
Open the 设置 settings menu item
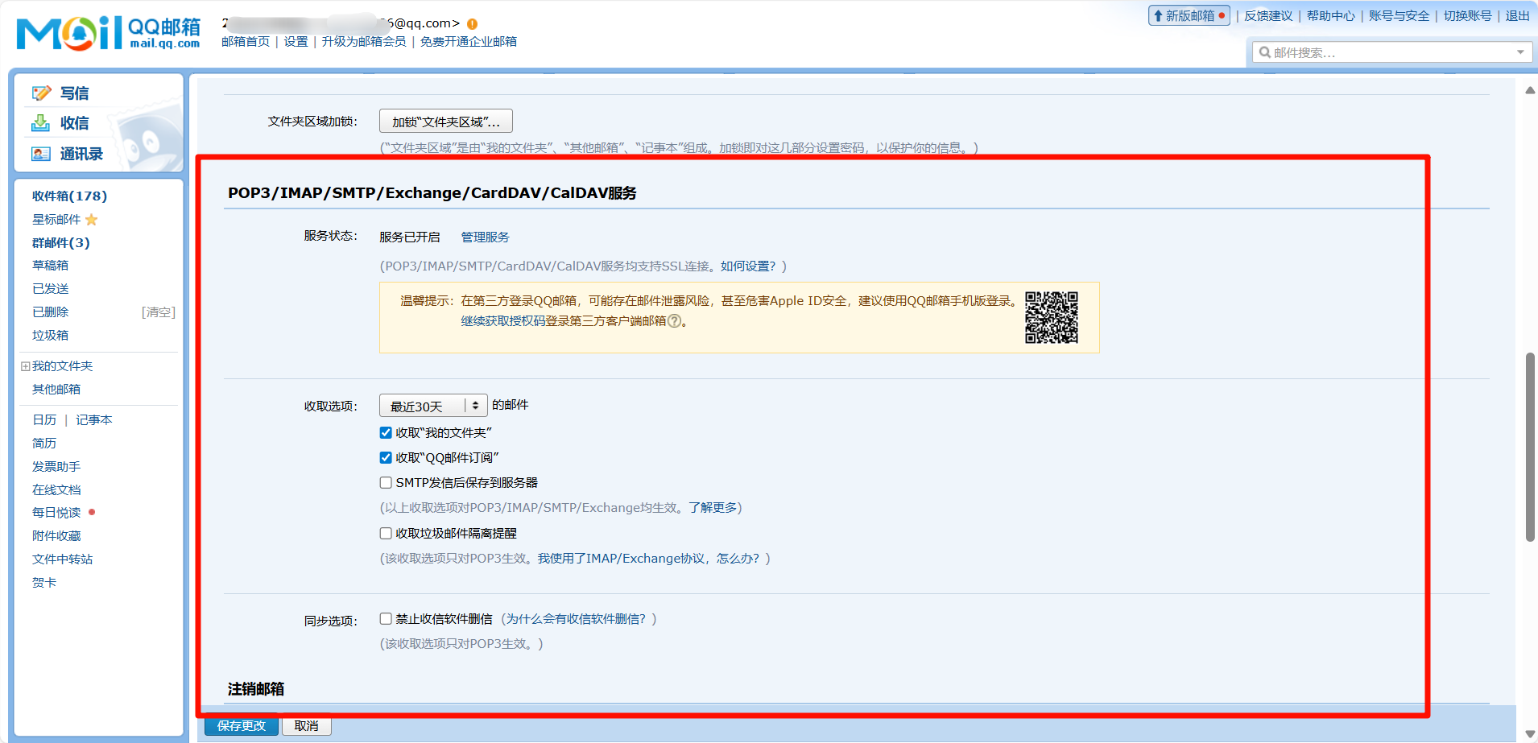pos(295,41)
